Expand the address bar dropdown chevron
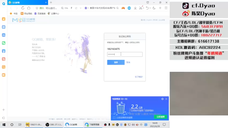This screenshot has width=228, height=128. [81, 8]
